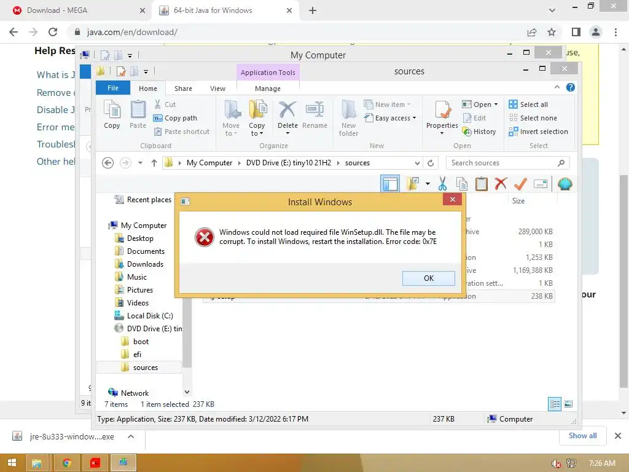Click DVD Drive (E:) tiny10 21H2 breadcrumb
This screenshot has width=629, height=472.
point(289,163)
